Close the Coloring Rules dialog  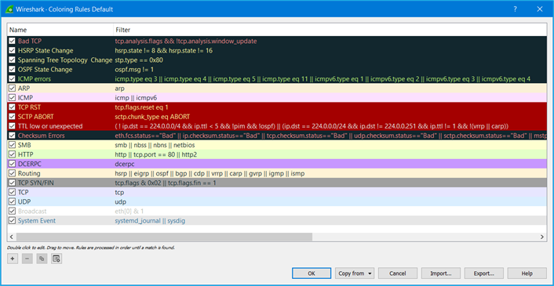tap(540, 9)
